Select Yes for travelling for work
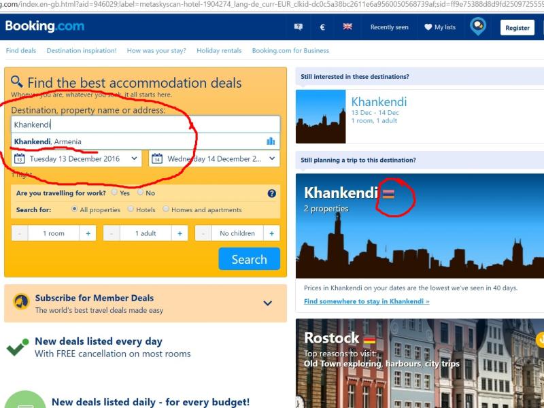Image resolution: width=544 pixels, height=408 pixels. [x=114, y=192]
